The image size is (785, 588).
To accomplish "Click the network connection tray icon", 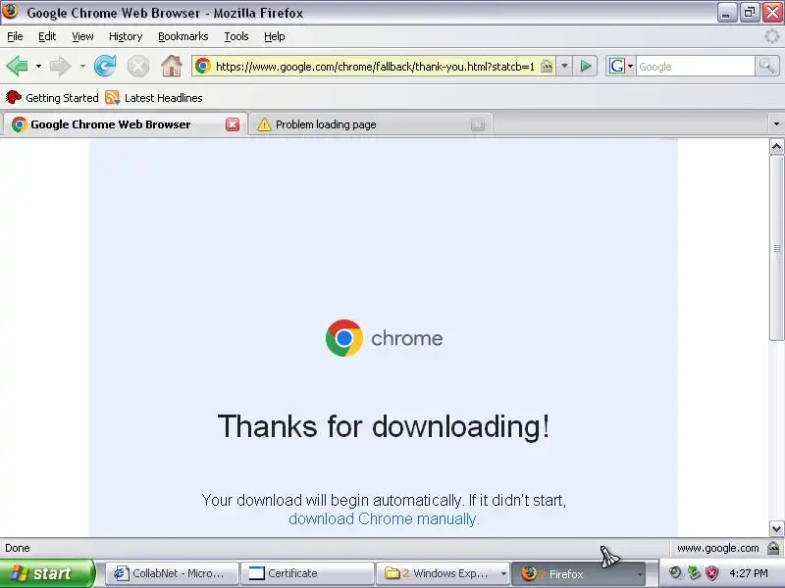I will (x=694, y=573).
